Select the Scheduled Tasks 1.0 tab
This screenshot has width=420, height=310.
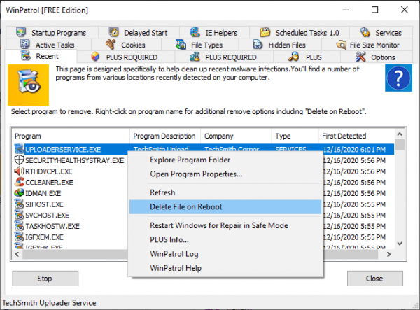pos(300,33)
